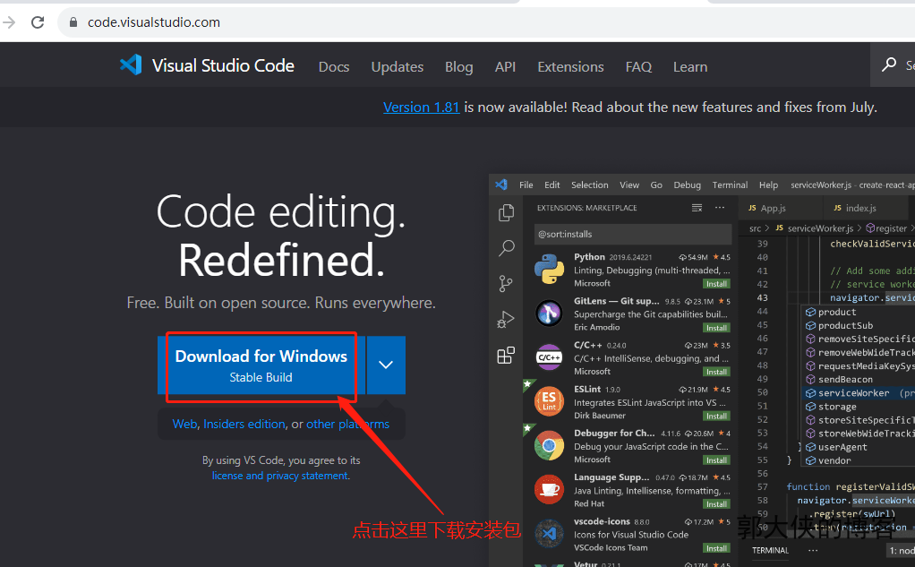Install the Language Support Java extension
The width and height of the screenshot is (915, 567).
tap(716, 504)
